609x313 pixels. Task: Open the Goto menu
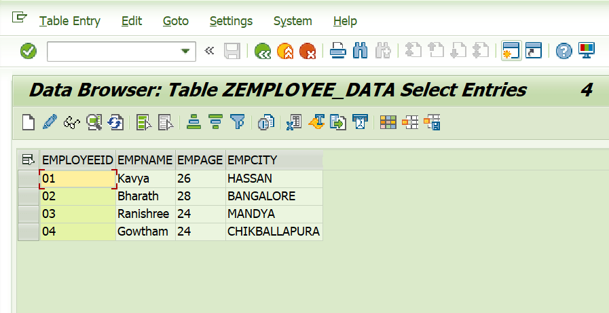coord(176,21)
